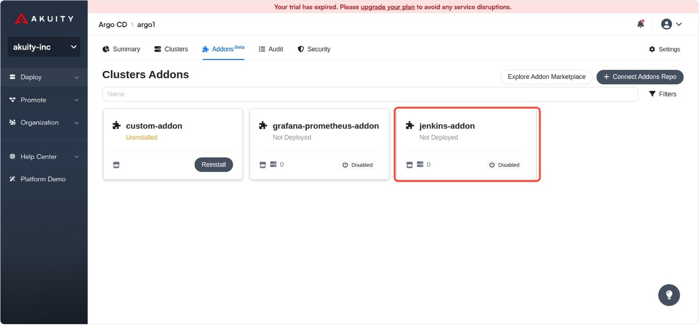Click the custom-addon puzzle icon
The height and width of the screenshot is (325, 699).
point(117,125)
